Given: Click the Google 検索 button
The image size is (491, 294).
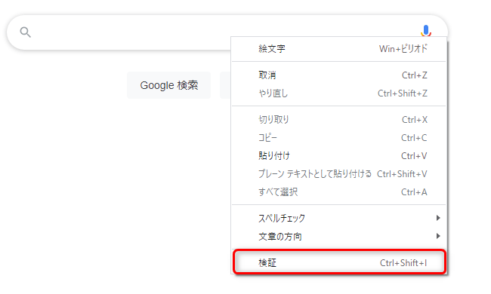Looking at the screenshot, I should pos(169,85).
